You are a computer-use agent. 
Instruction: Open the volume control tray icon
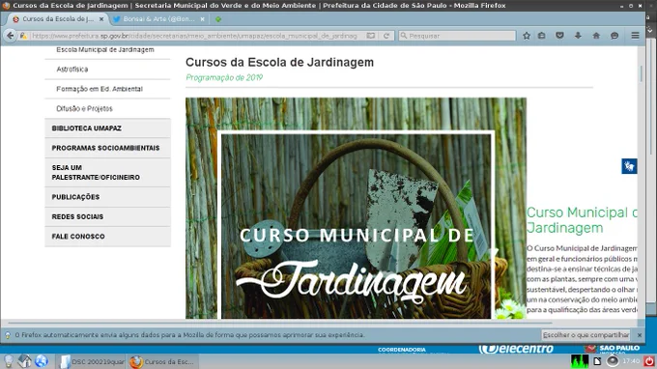tap(613, 361)
